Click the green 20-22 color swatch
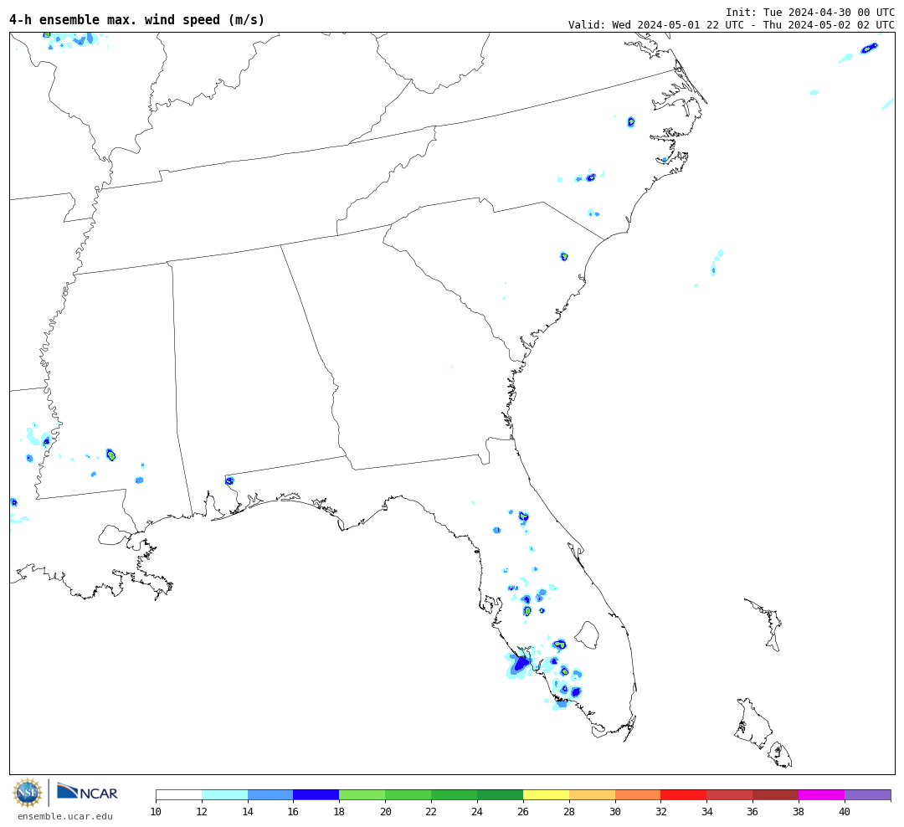Image resolution: width=904 pixels, height=827 pixels. tap(408, 795)
